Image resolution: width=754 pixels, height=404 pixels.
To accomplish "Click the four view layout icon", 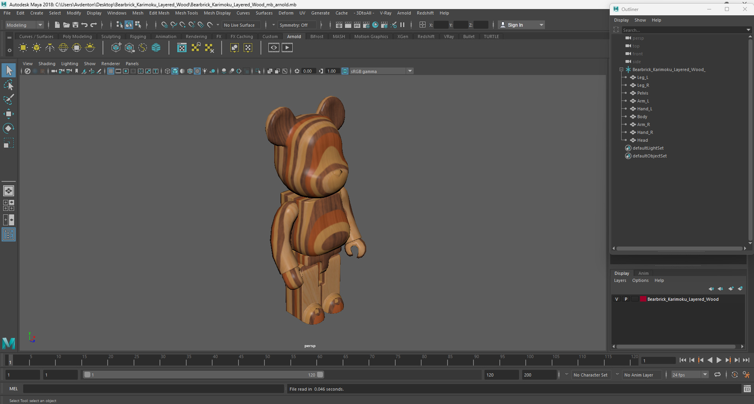I will [x=9, y=205].
